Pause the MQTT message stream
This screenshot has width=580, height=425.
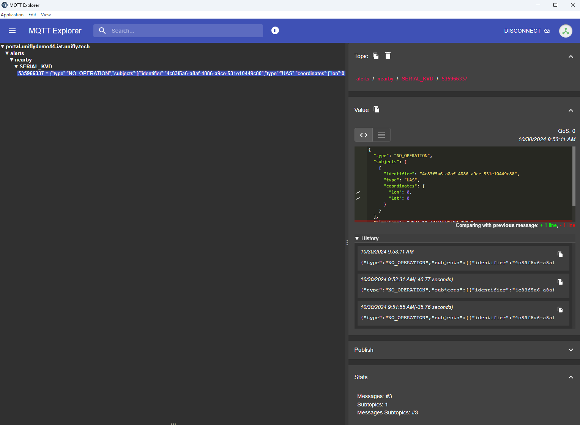click(x=275, y=30)
